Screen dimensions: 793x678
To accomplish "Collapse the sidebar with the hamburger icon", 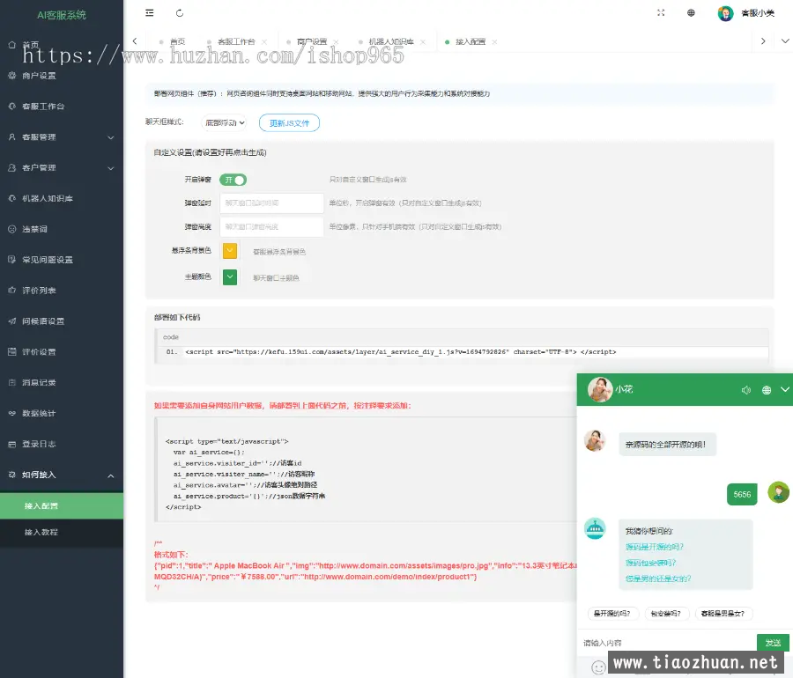I will tap(149, 13).
